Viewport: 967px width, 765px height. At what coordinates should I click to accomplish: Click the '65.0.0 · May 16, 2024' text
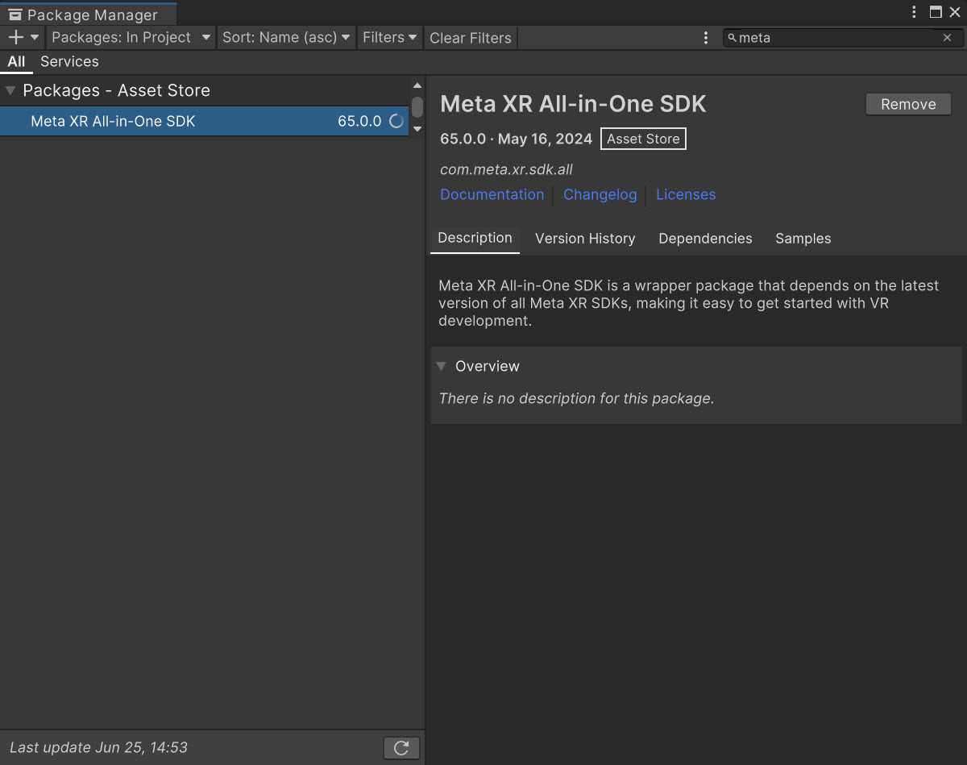tap(516, 139)
